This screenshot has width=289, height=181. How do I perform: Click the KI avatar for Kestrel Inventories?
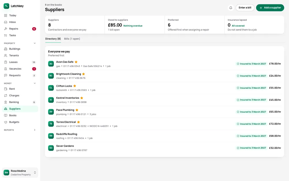[51, 100]
